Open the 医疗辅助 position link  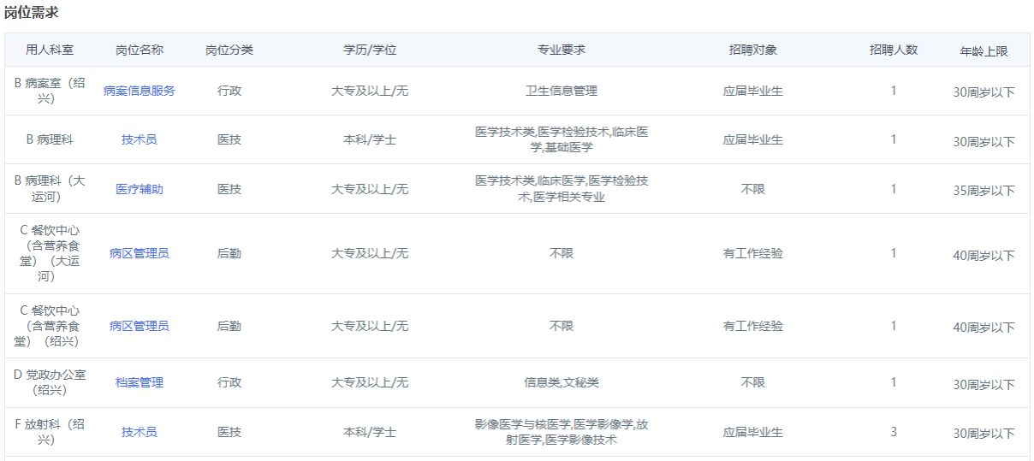[140, 189]
